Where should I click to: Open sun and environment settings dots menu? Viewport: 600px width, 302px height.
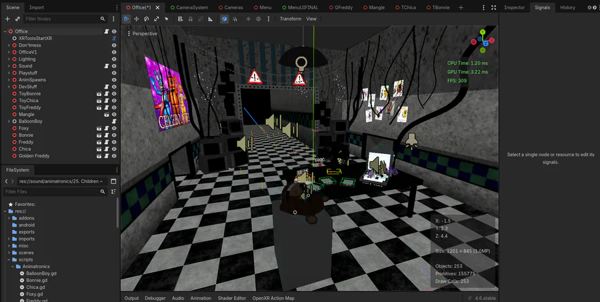coord(269,19)
